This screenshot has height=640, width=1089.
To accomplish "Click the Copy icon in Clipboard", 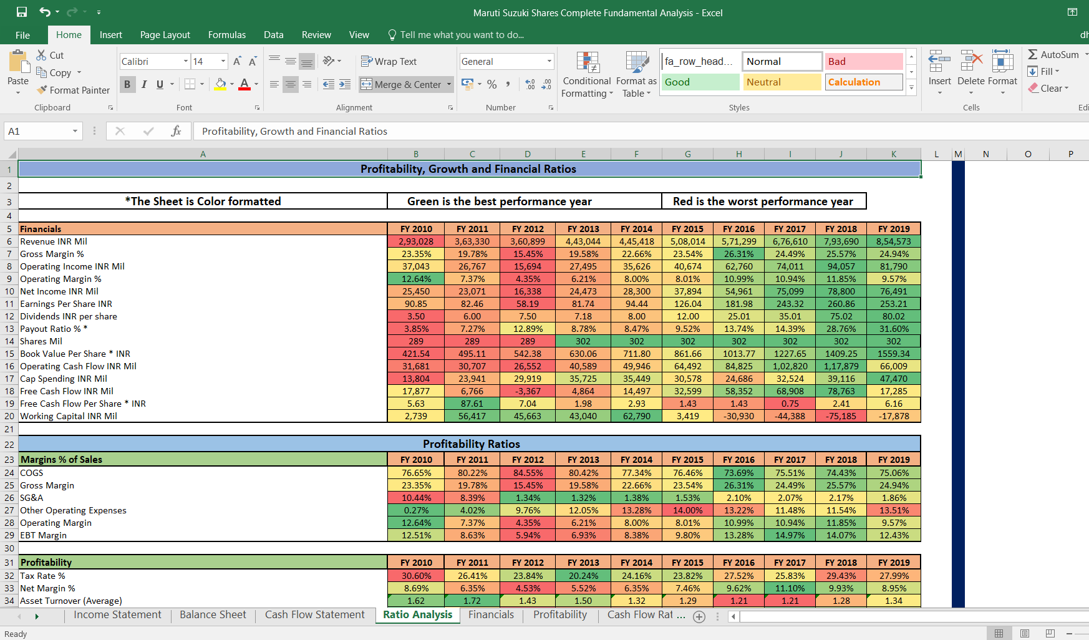I will (x=42, y=72).
